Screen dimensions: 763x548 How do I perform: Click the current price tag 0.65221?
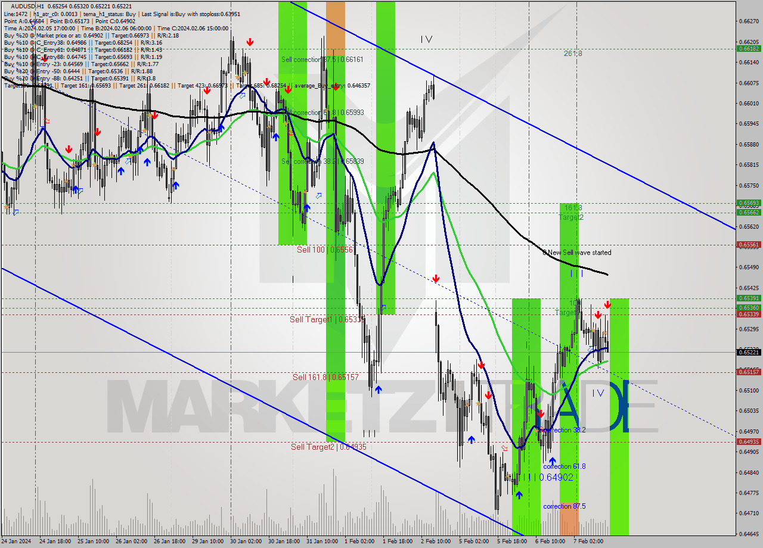tap(748, 352)
